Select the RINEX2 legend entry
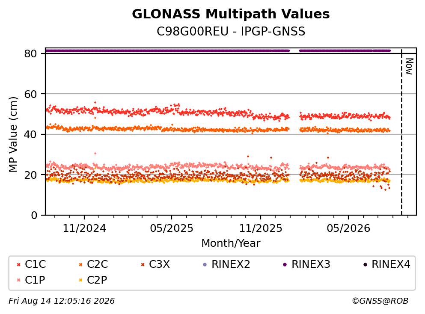Image resolution: width=425 pixels, height=314 pixels. pos(226,264)
